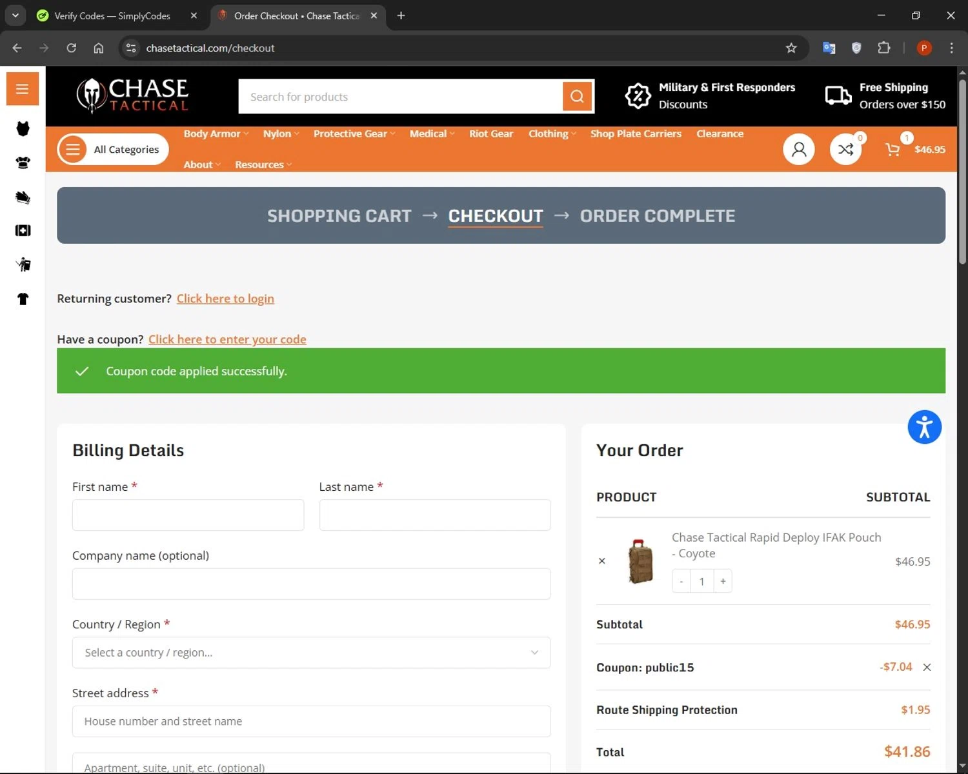This screenshot has height=774, width=968.
Task: Go to the browser home page
Action: pyautogui.click(x=99, y=48)
